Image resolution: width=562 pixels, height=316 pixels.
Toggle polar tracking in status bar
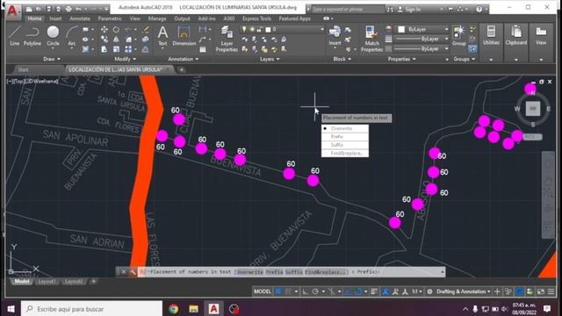tap(315, 291)
